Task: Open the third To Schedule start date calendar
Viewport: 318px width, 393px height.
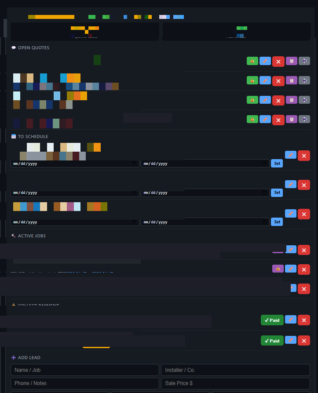Action: click(134, 222)
